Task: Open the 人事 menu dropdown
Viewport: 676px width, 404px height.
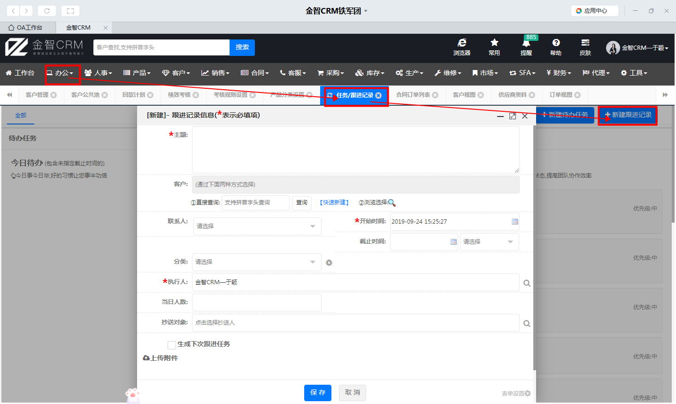Action: click(x=98, y=73)
